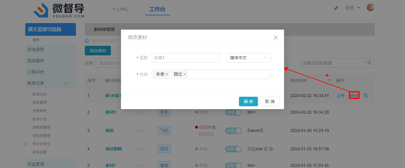Click the 取消 button
This screenshot has width=405, height=168.
[270, 101]
